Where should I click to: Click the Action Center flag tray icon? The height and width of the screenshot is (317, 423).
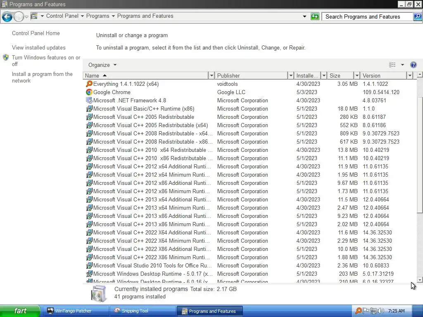click(x=366, y=311)
